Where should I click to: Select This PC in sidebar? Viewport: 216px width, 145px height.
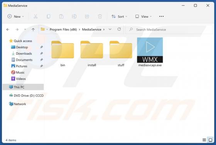[23, 87]
